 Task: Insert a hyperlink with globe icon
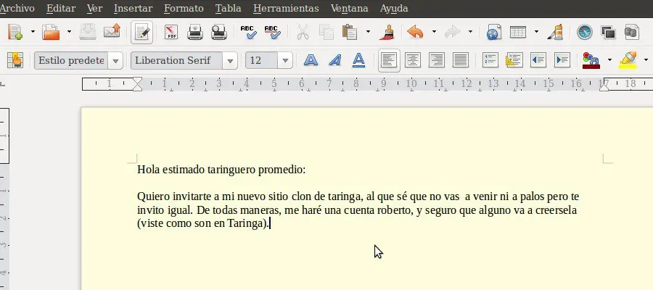(x=494, y=32)
